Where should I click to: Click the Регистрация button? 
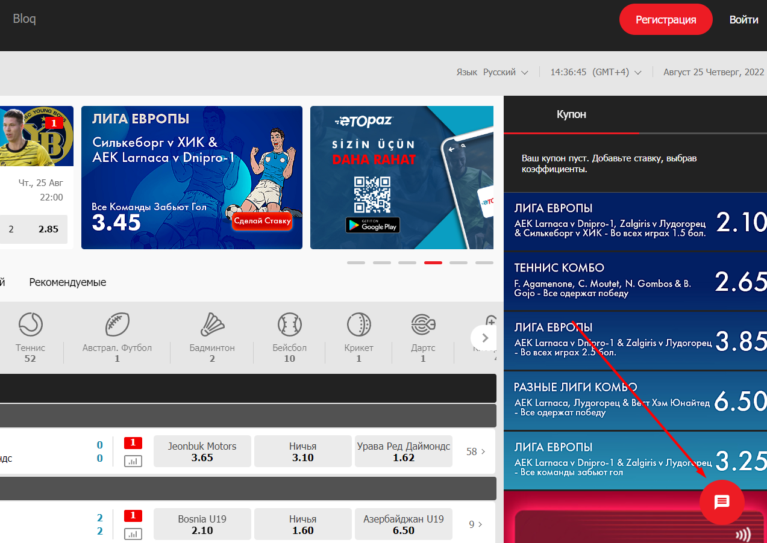666,20
